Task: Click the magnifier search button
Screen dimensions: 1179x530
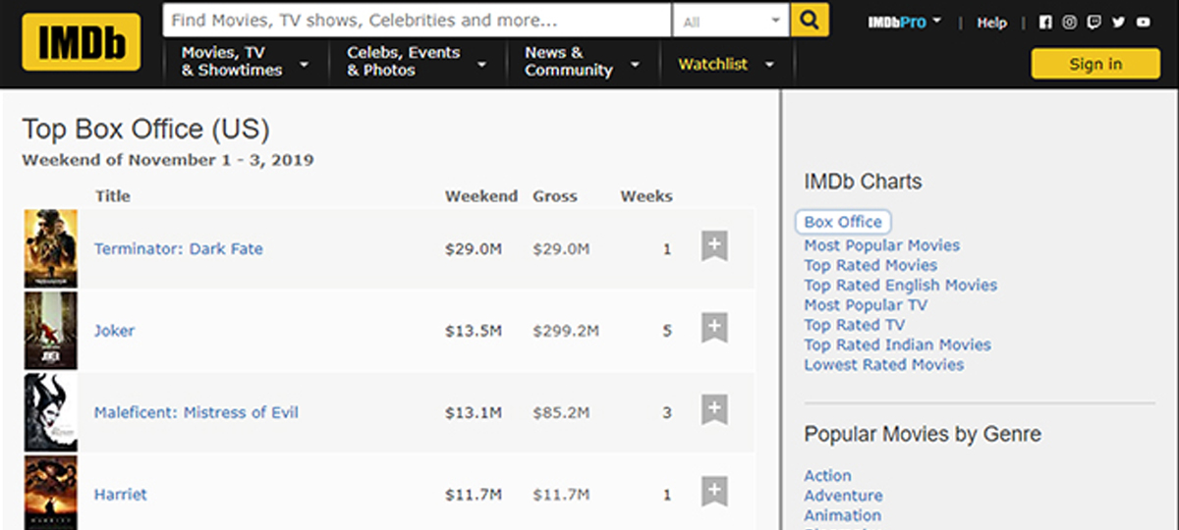Action: point(810,20)
